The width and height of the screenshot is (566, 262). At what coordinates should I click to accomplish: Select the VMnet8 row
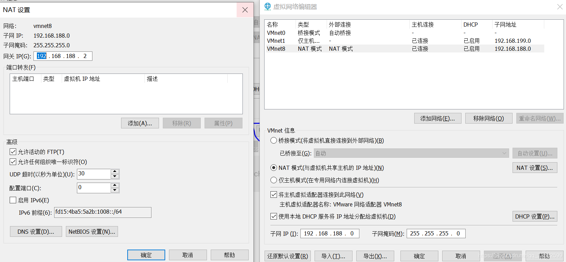[404, 49]
